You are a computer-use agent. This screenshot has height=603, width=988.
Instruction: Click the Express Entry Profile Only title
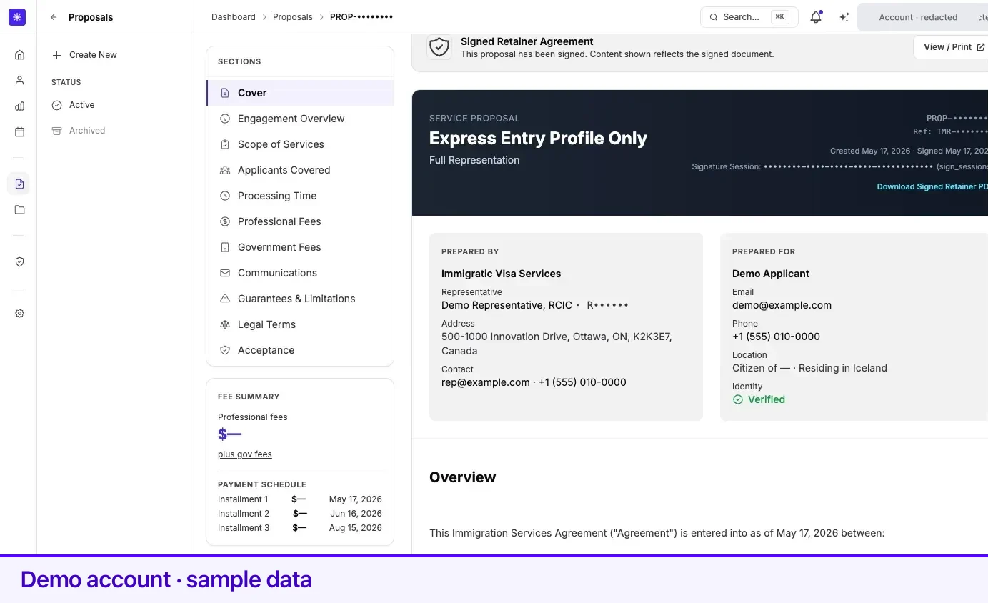538,139
